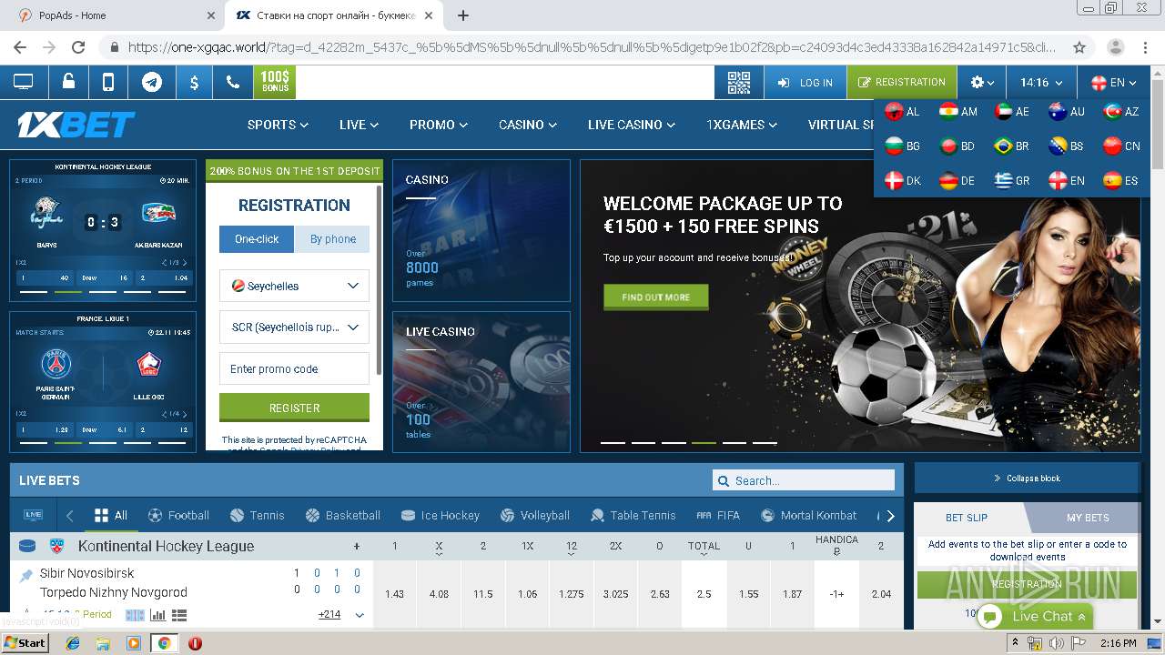Viewport: 1165px width, 655px height.
Task: Pin the Sibir Novosibirsk match
Action: [26, 575]
